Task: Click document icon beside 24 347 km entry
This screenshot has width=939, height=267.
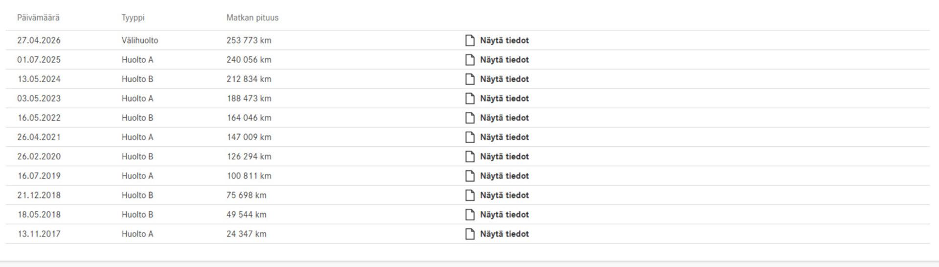Action: [469, 234]
